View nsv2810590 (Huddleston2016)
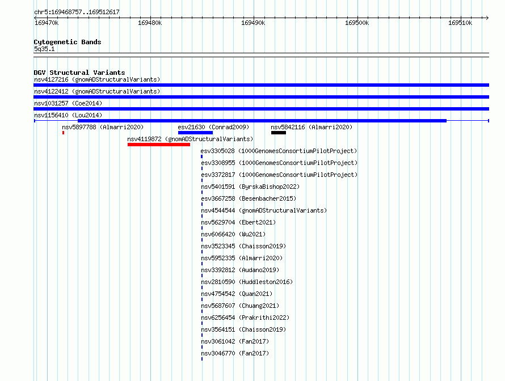 (247, 282)
